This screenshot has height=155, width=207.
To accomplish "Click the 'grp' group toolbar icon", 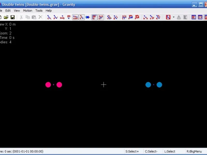I will pyautogui.click(x=69, y=17).
